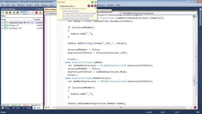Click the Previous duplicate block arrow icon

89,6
